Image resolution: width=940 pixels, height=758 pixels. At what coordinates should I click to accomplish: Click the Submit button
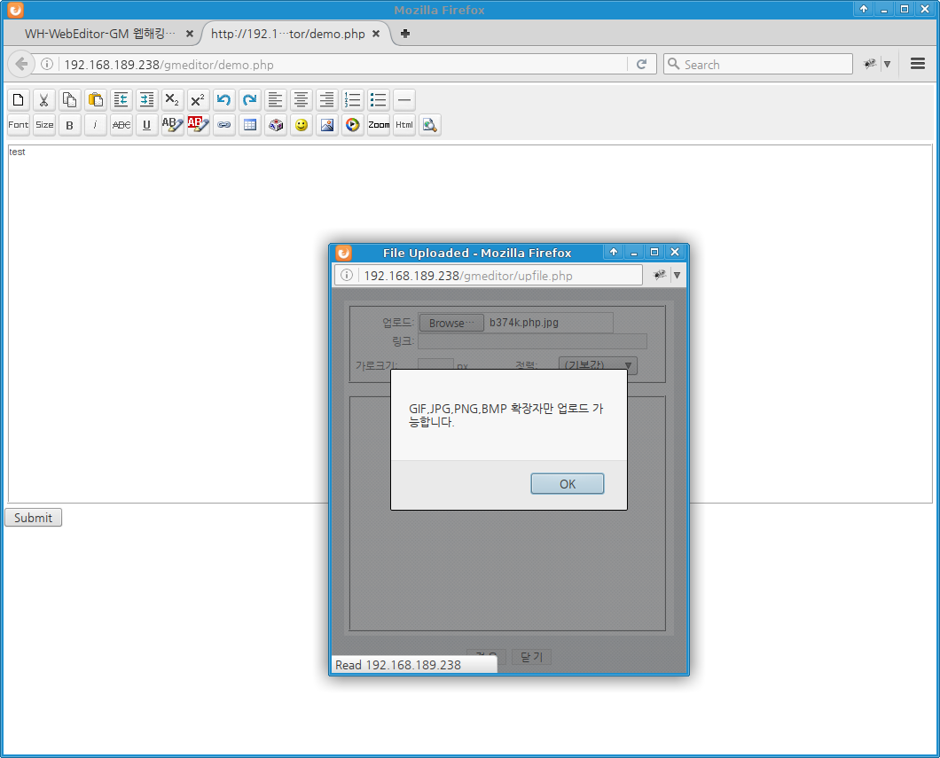33,518
